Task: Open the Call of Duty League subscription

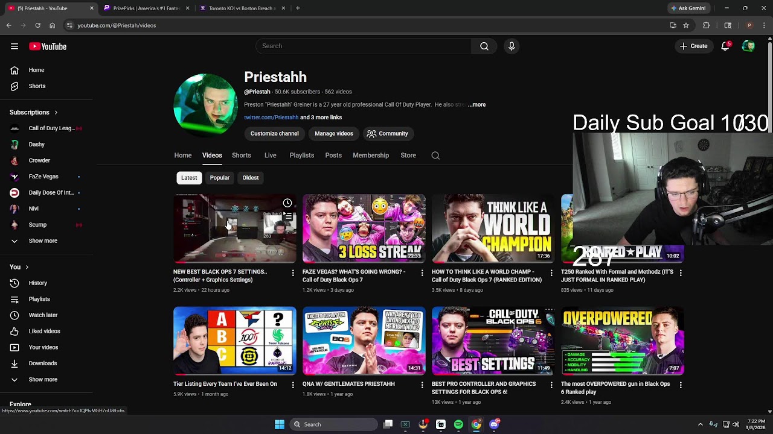Action: tap(46, 128)
